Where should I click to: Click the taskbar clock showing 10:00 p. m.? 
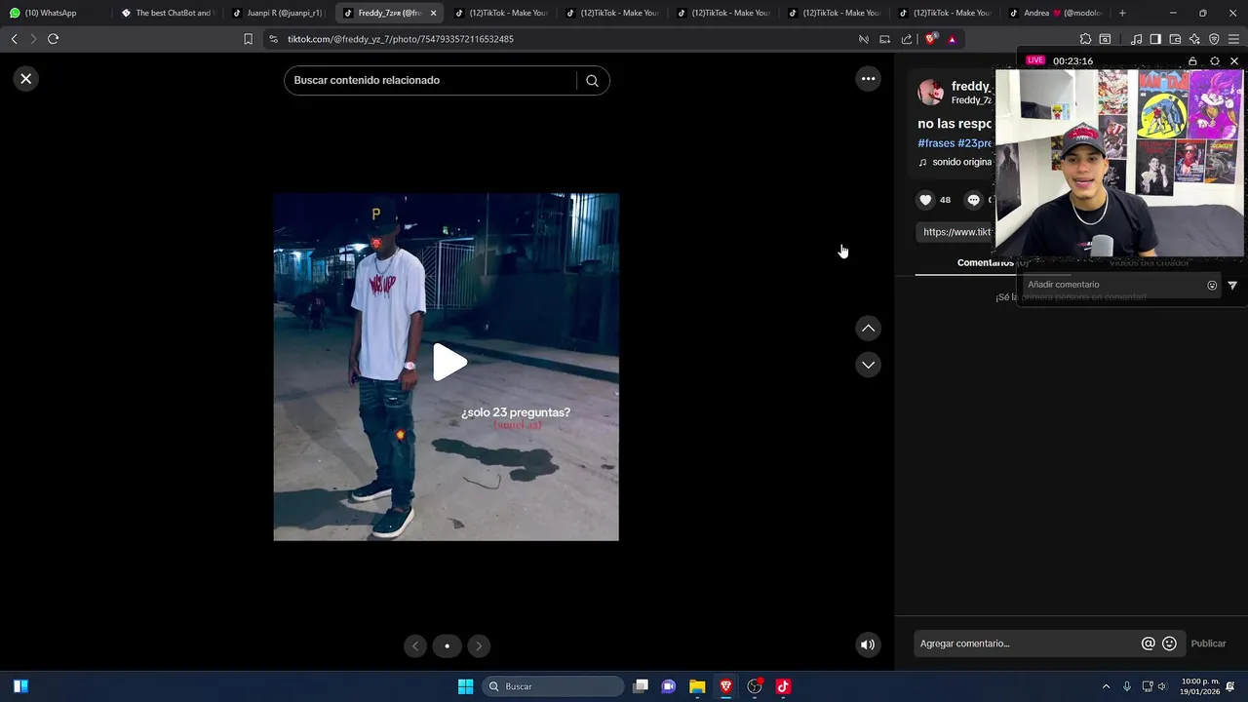(1200, 686)
